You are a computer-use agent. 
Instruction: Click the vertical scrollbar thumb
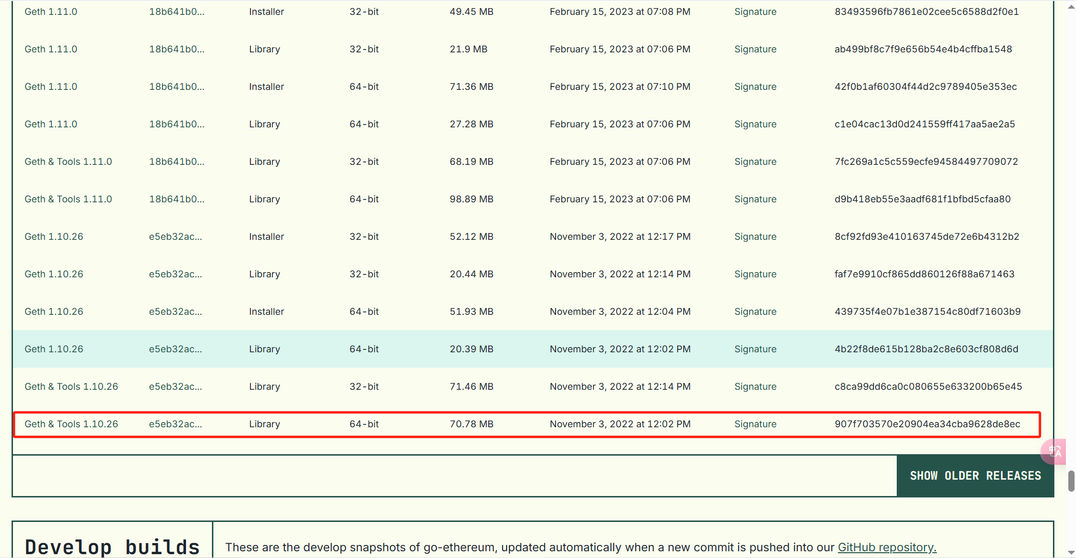(1071, 481)
